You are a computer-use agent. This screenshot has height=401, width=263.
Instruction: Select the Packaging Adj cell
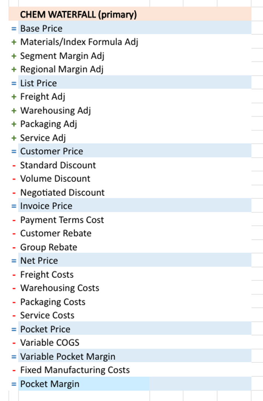tap(49, 124)
